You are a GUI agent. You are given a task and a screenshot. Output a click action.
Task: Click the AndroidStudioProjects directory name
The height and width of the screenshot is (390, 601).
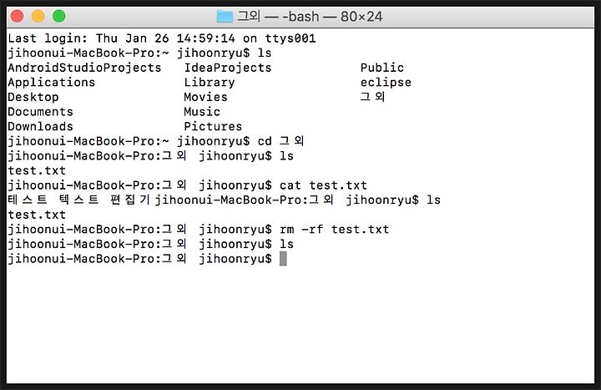point(84,68)
